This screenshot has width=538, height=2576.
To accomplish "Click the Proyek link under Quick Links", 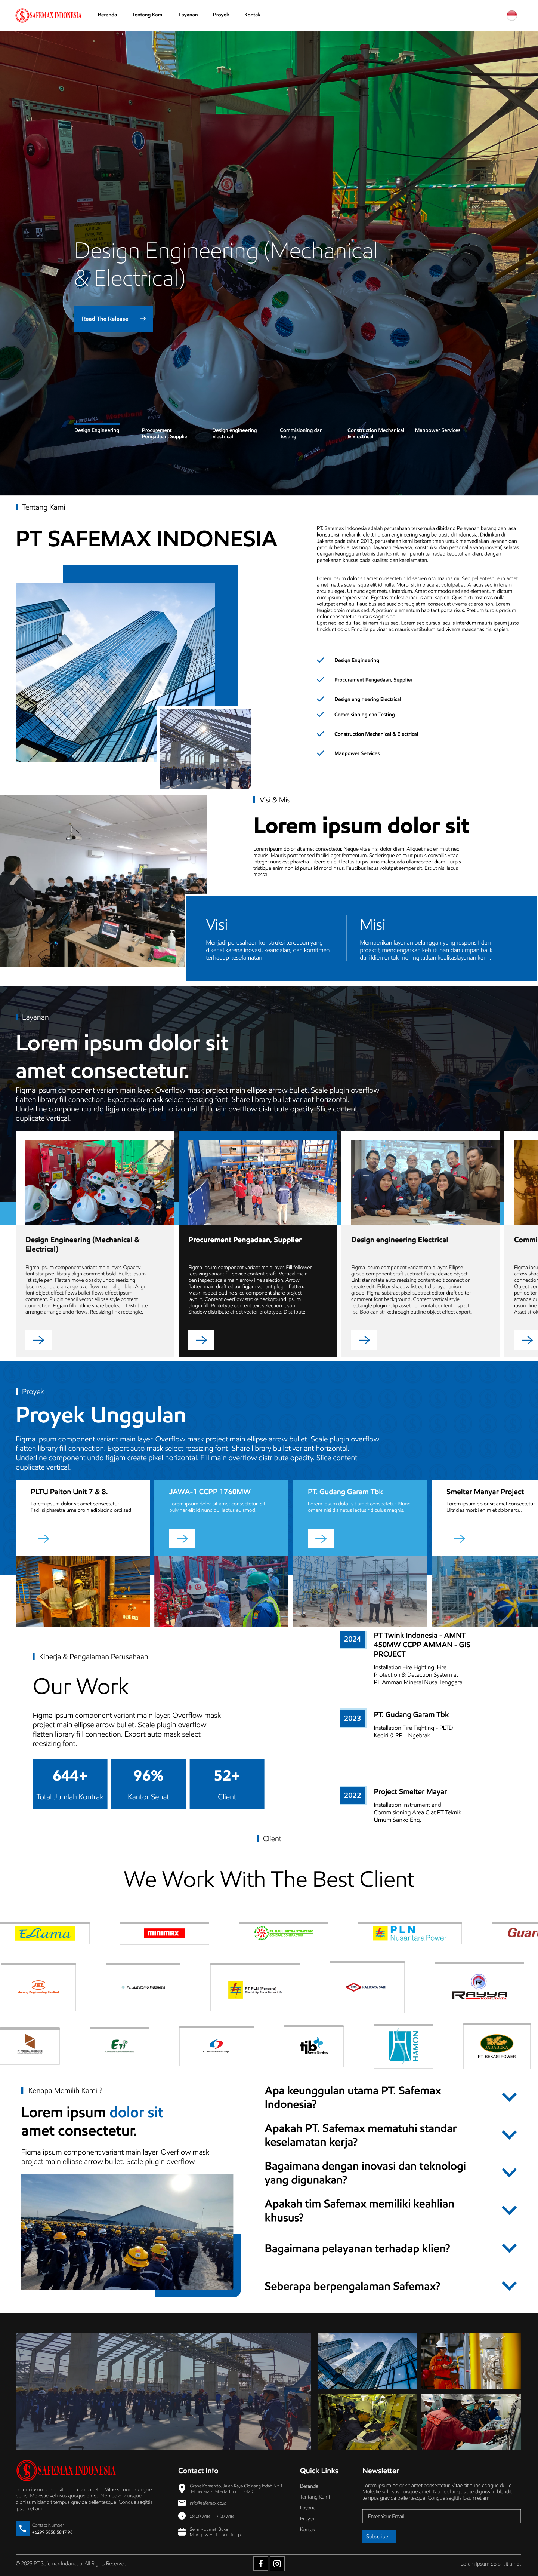I will point(307,2518).
